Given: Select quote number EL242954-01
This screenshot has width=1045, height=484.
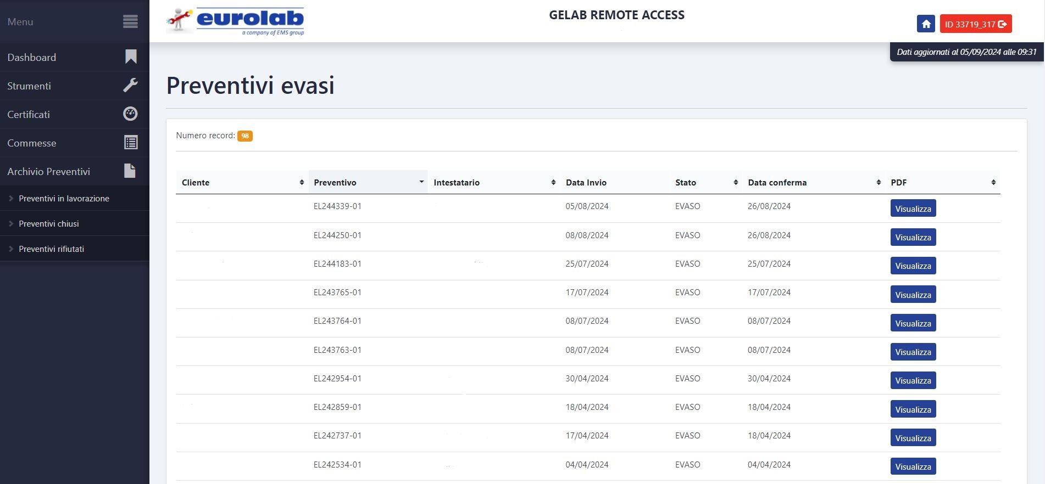Looking at the screenshot, I should 337,378.
